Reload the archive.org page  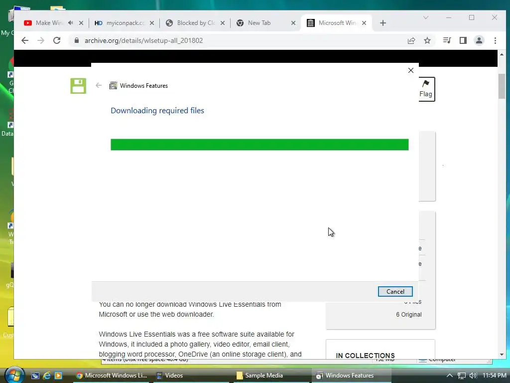[57, 40]
